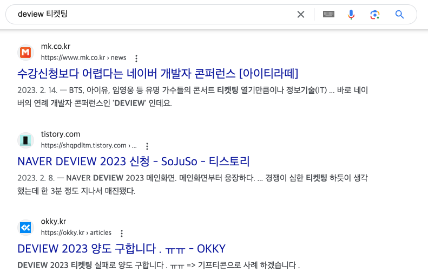
Task: Open NAVER DEVIEW 2023 신청 SoJuSo link
Action: [x=134, y=161]
